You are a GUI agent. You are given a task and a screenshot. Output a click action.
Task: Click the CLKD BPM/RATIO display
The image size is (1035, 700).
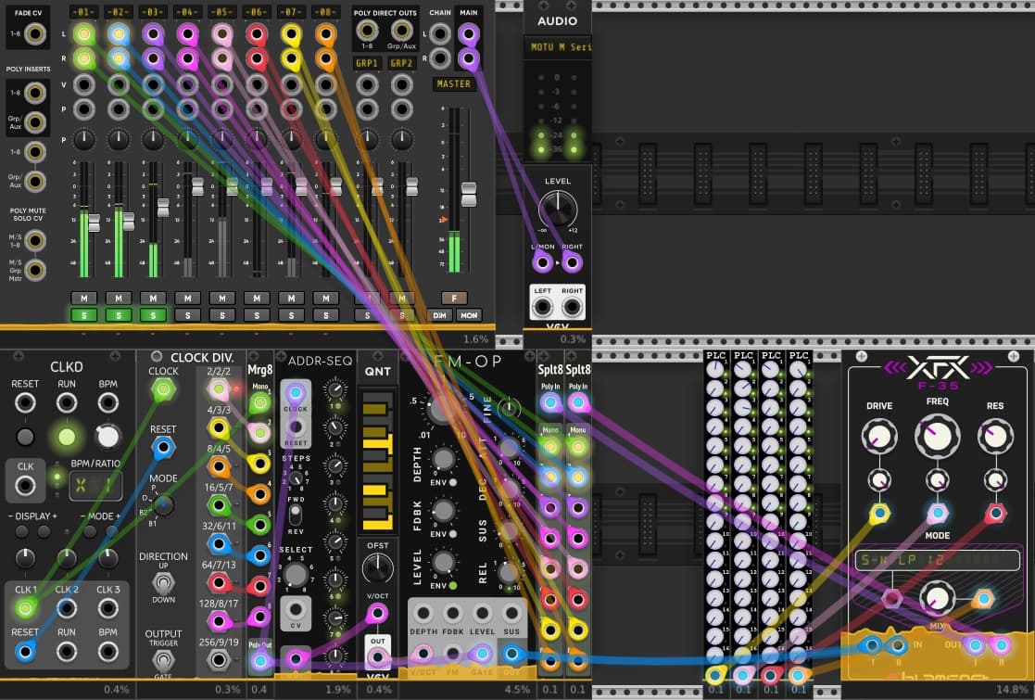pos(95,487)
